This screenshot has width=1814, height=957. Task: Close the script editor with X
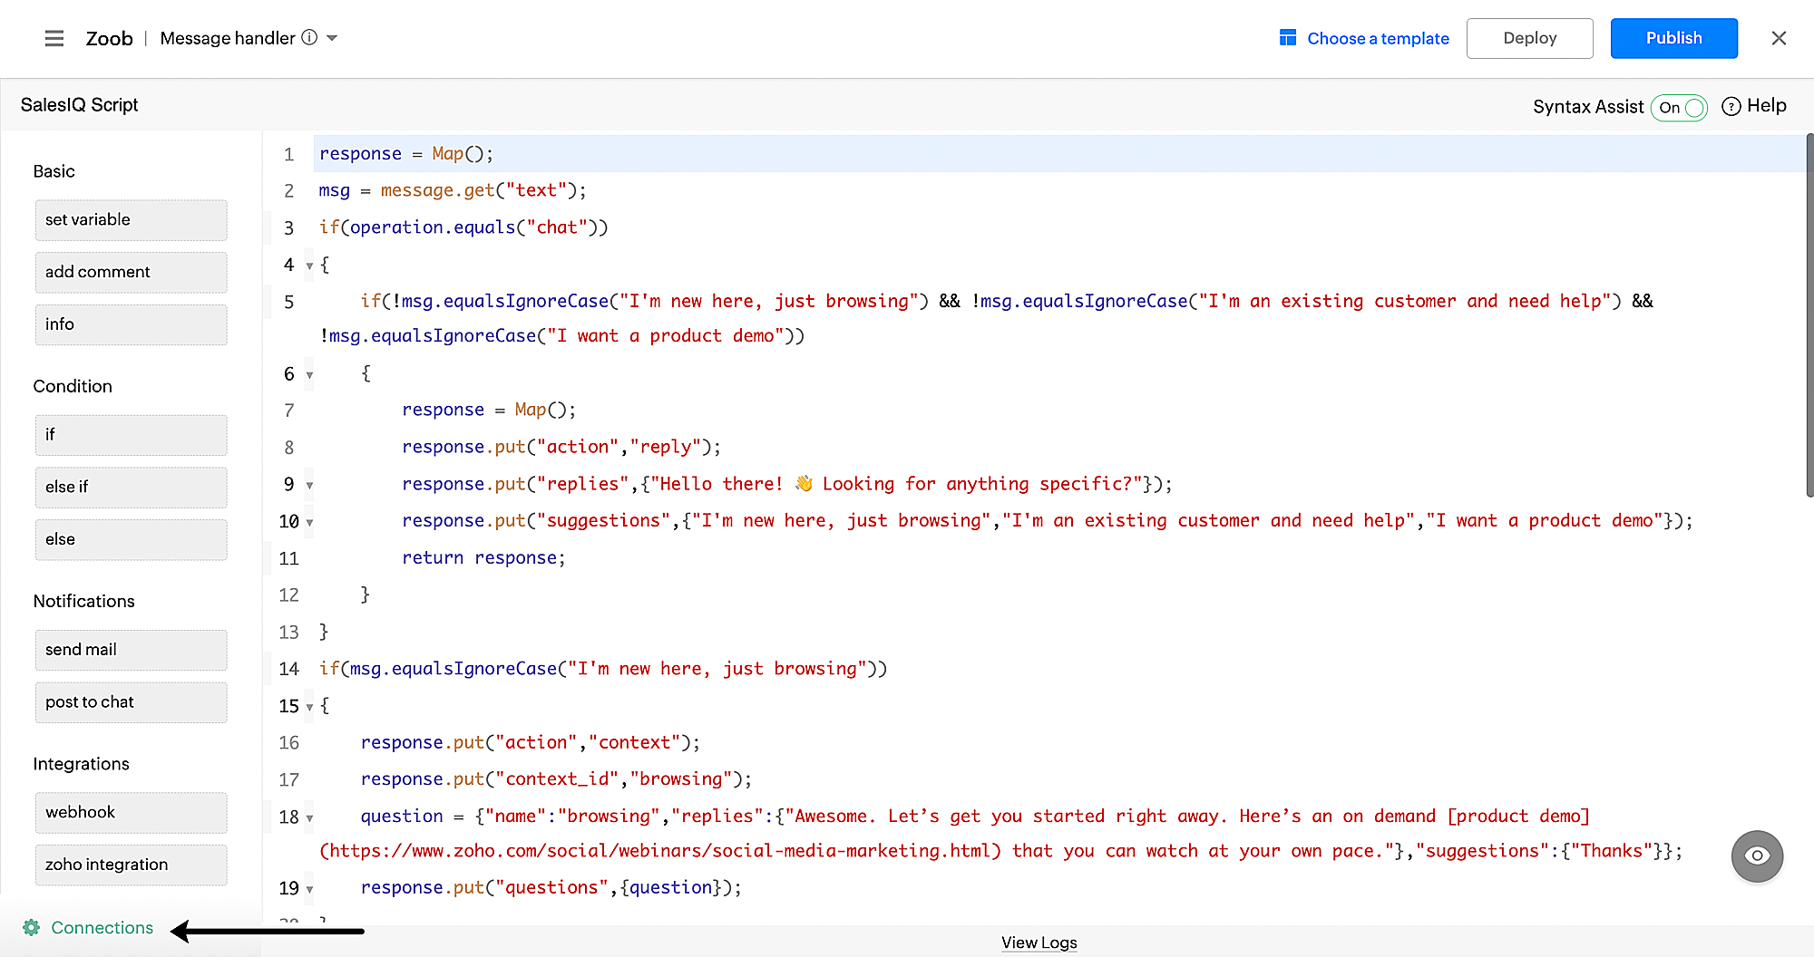(1779, 38)
